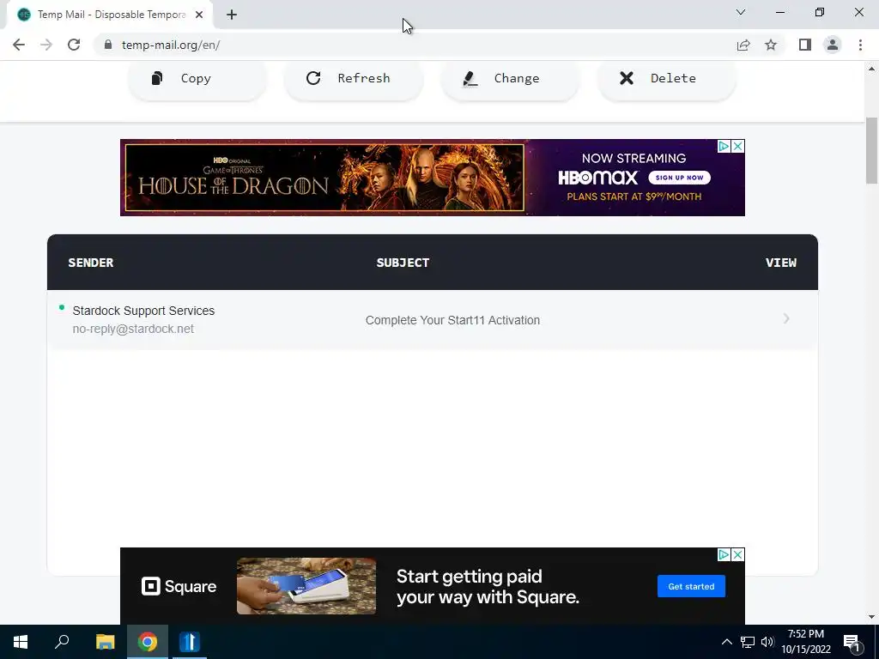Click the Copy email address button

(x=197, y=79)
